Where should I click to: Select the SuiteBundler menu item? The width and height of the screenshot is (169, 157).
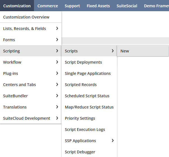pos(31,96)
